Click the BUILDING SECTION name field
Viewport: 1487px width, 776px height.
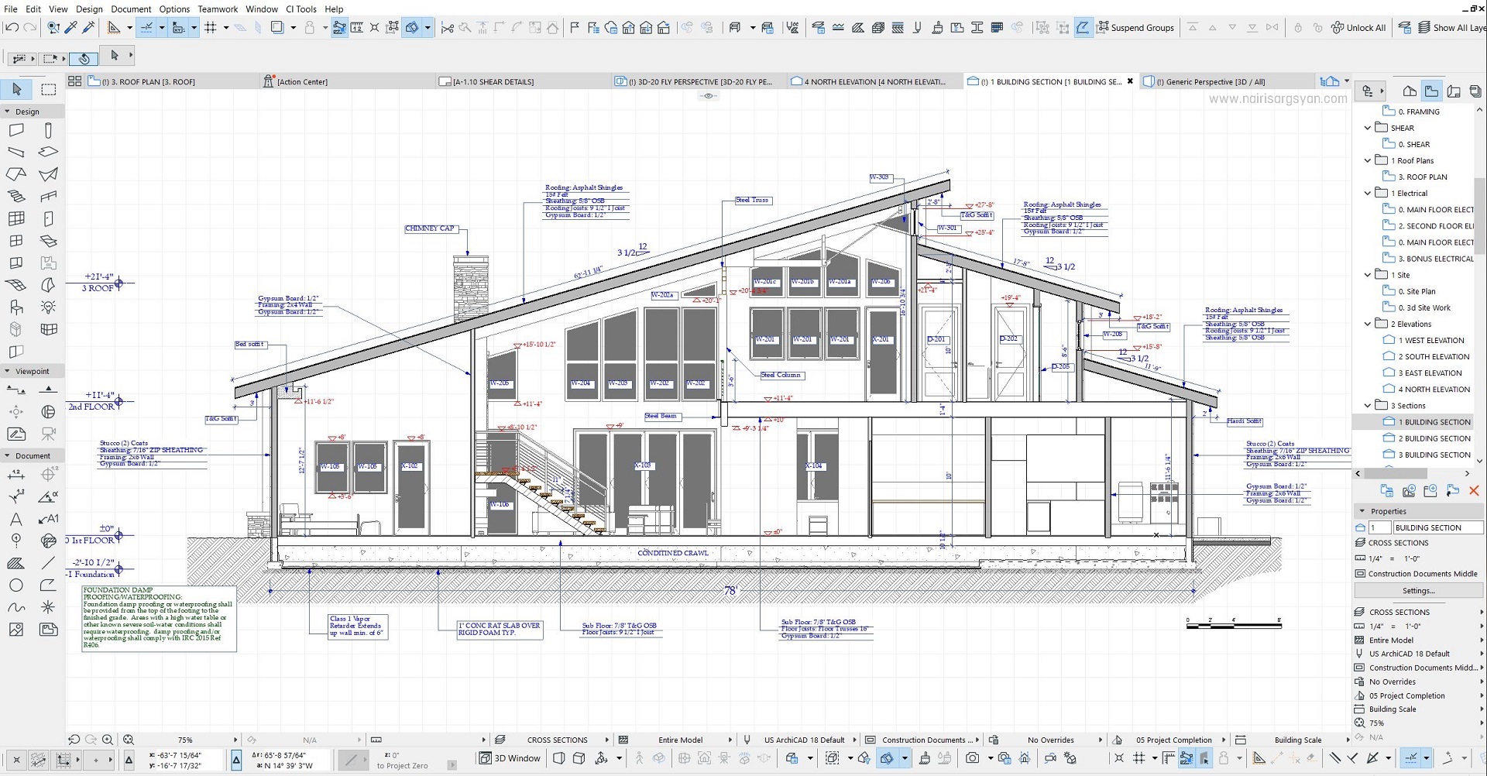[1438, 527]
